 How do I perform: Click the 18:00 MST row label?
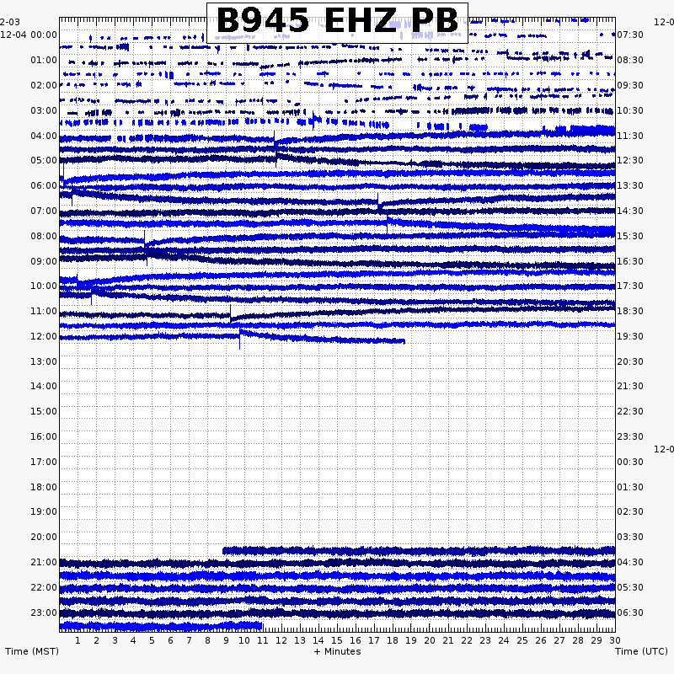tap(44, 487)
